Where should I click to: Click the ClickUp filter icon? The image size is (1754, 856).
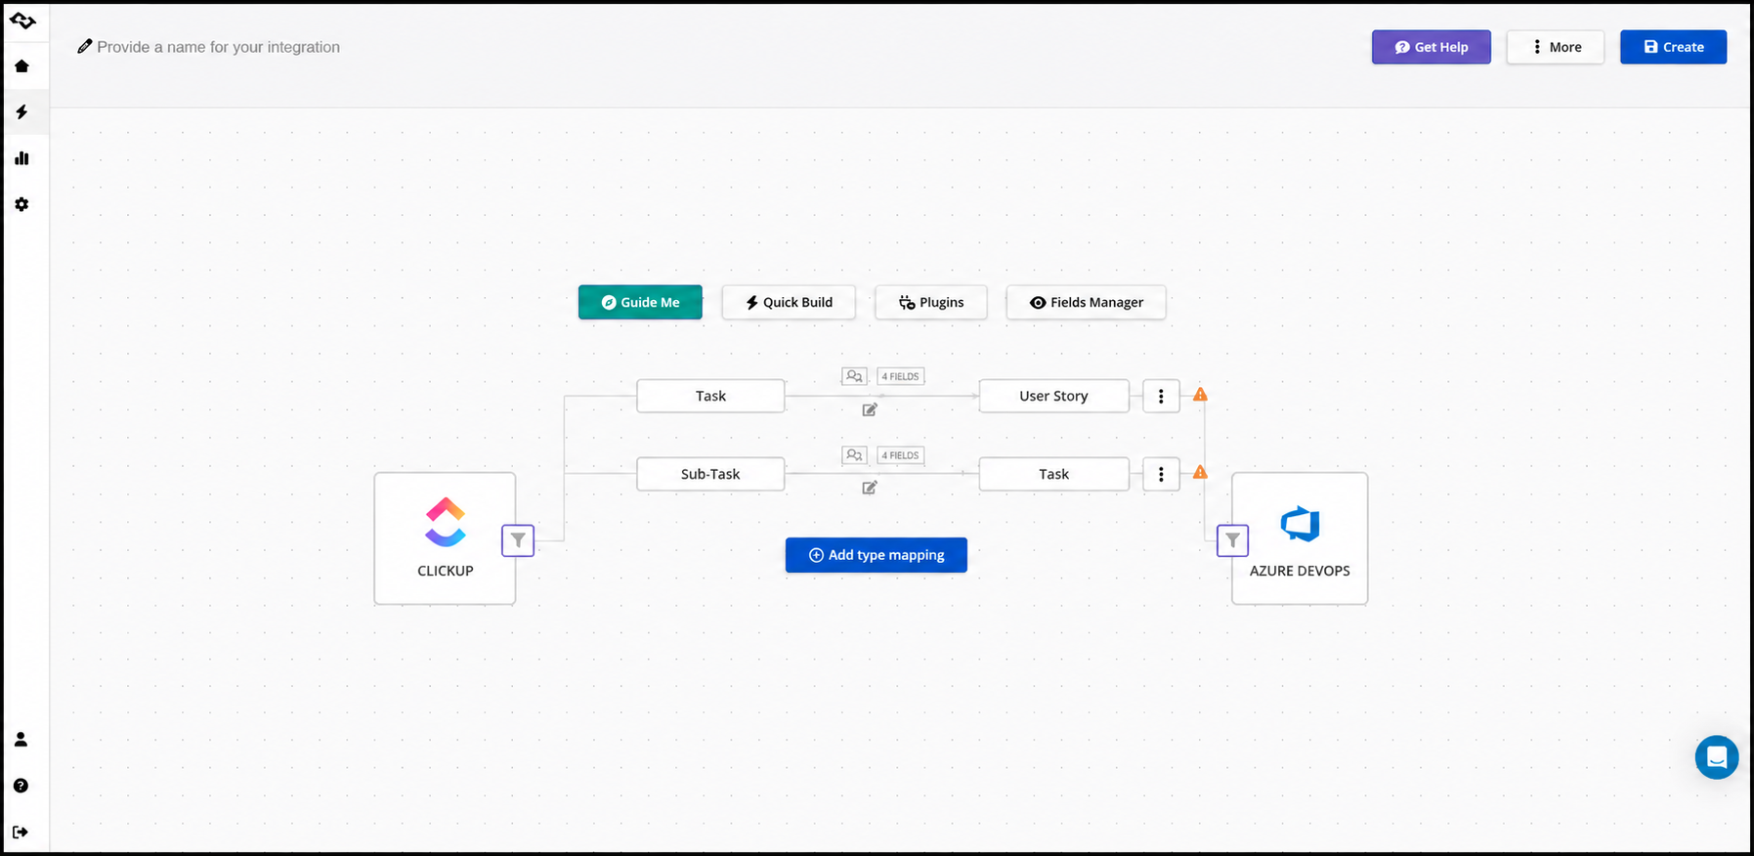518,540
